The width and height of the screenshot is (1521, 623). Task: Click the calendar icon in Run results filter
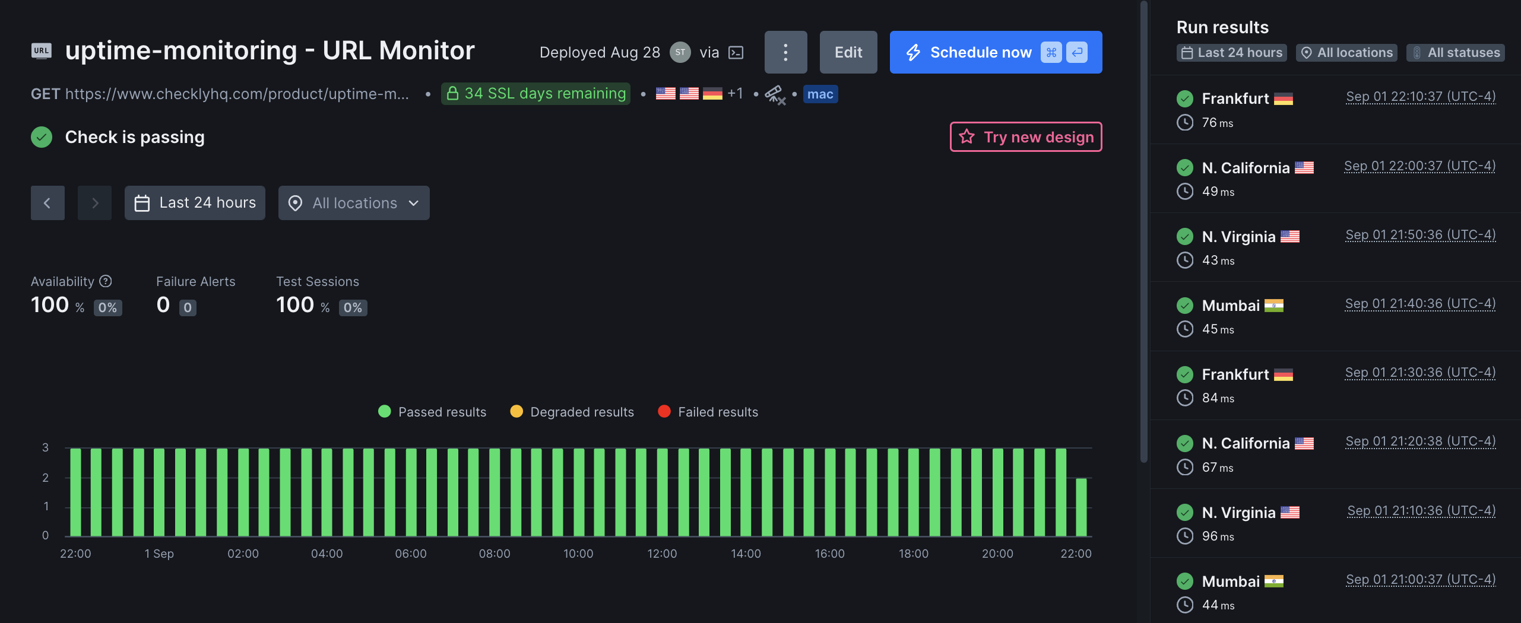point(1187,52)
